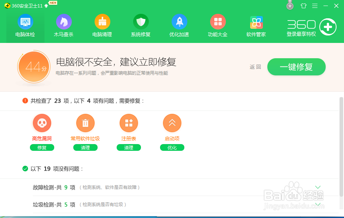Click the 启动项 startup arrows icon
This screenshot has height=218, width=344.
172,123
